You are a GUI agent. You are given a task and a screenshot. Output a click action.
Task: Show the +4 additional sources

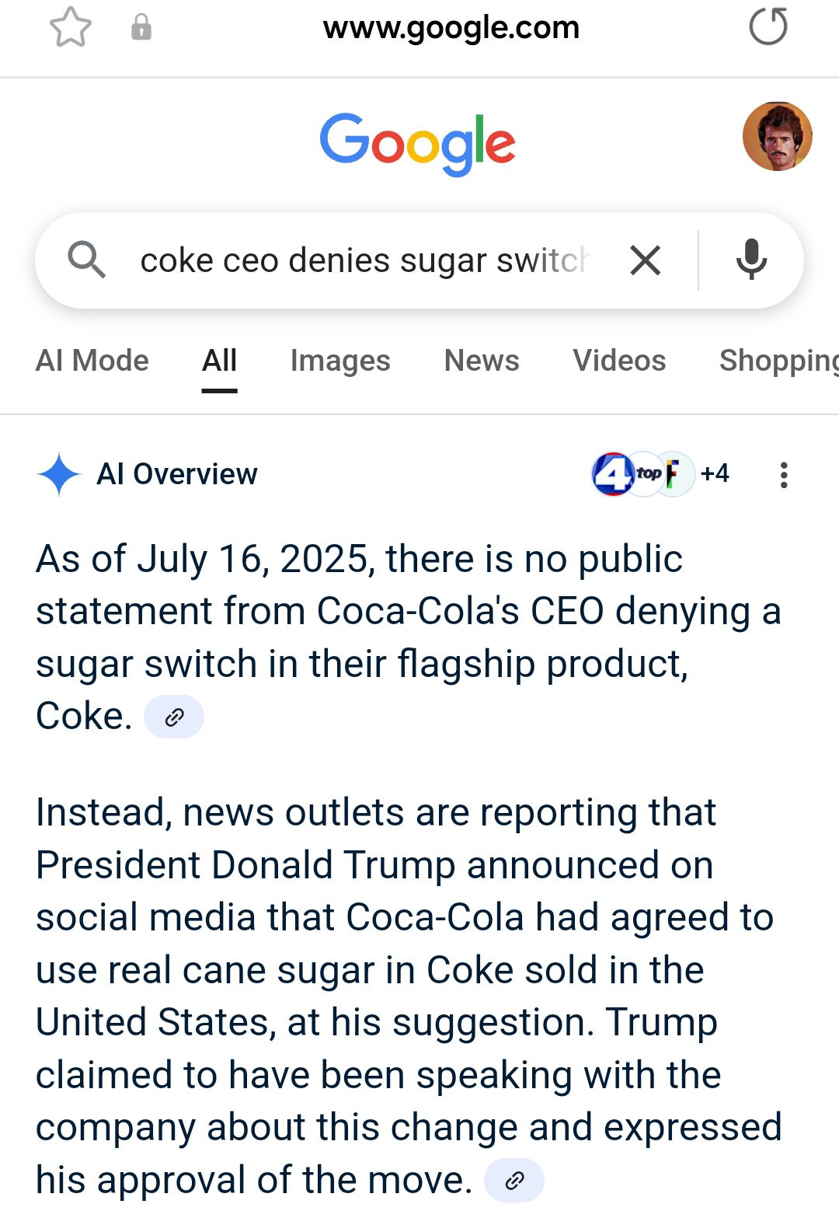point(715,473)
